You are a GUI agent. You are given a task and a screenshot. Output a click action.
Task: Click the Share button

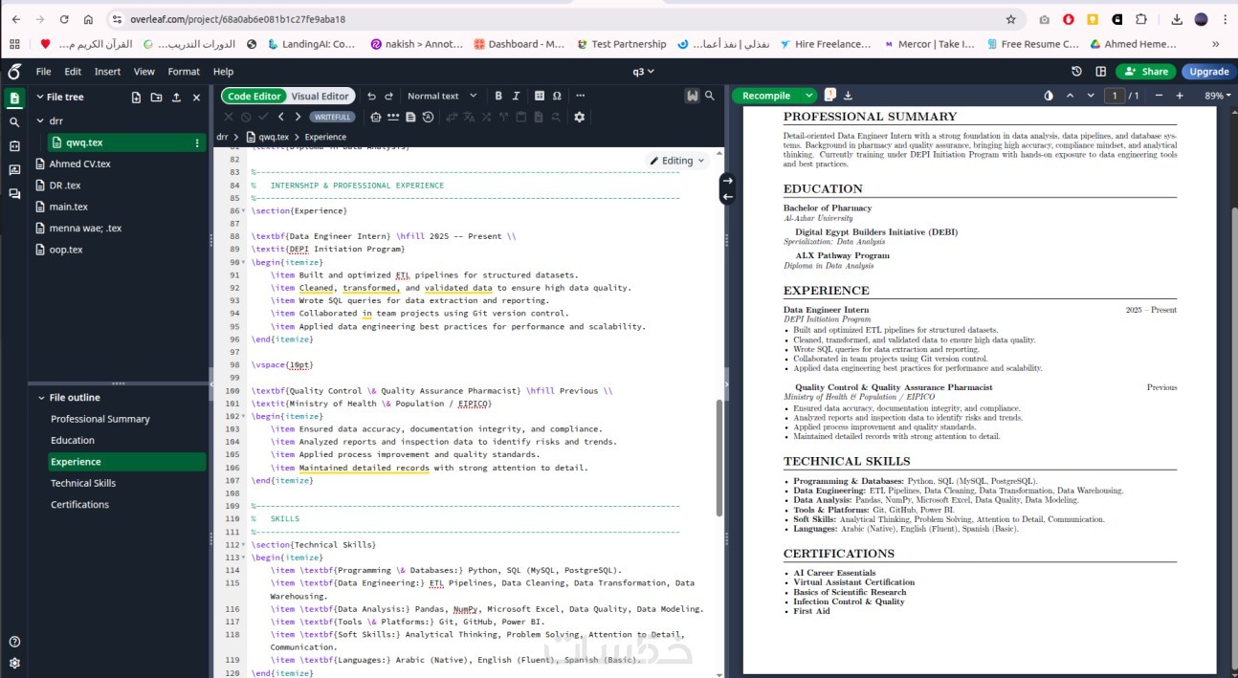click(1145, 72)
